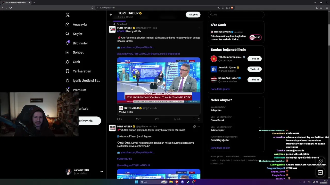Open Keşfet from the sidebar
This screenshot has height=185, width=330.
point(74,34)
